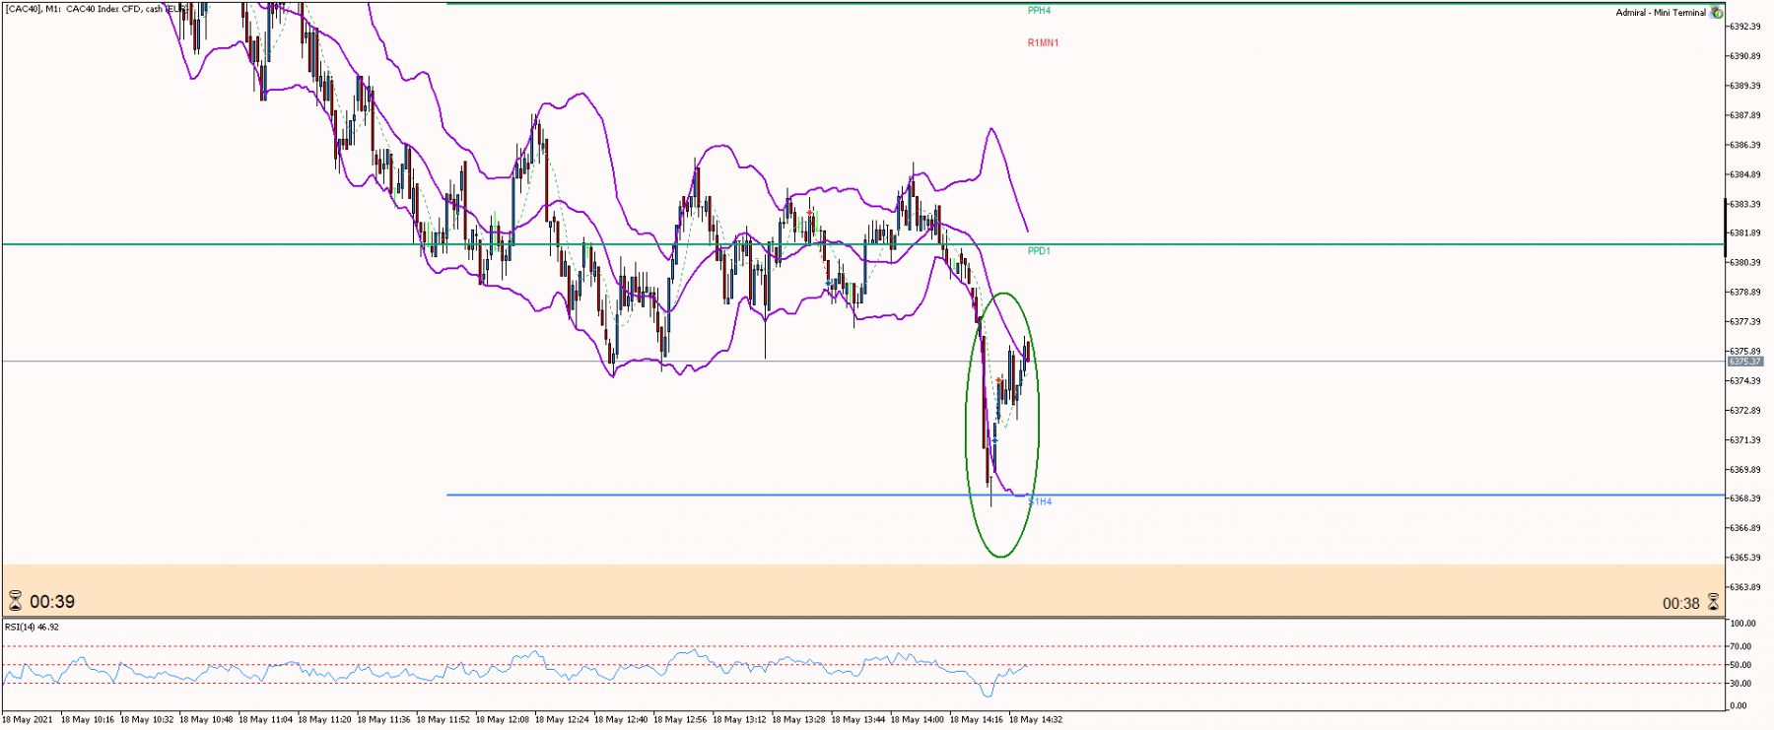The height and width of the screenshot is (730, 1774).
Task: Click the 18 May 2021 date label
Action: pyautogui.click(x=28, y=719)
